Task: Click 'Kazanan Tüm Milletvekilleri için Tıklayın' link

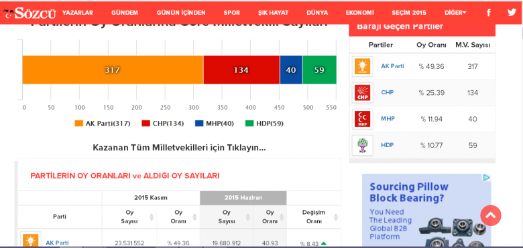Action: click(x=179, y=148)
